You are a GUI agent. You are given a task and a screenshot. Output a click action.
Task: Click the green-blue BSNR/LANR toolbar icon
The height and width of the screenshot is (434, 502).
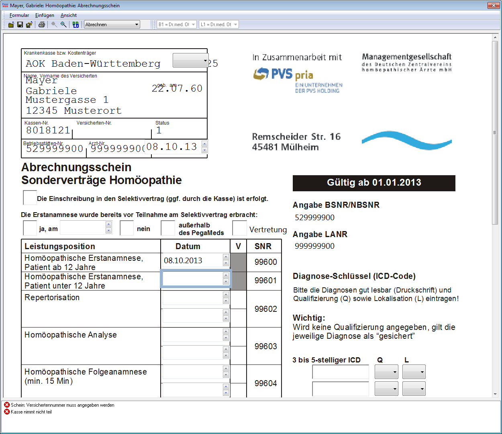pos(76,25)
